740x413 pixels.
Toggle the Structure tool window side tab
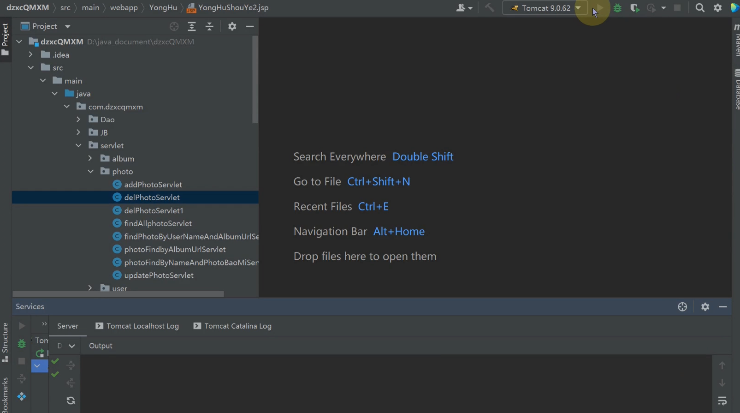(x=6, y=342)
